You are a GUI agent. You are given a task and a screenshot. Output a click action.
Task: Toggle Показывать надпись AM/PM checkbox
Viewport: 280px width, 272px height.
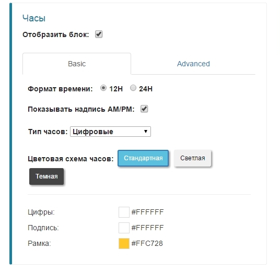144,109
